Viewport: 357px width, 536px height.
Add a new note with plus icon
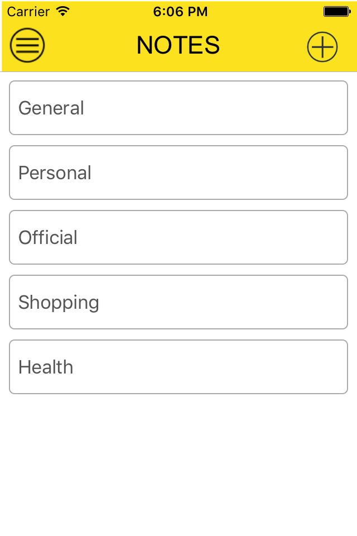[x=322, y=46]
